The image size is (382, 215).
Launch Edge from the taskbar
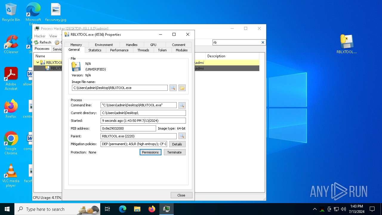tap(123, 209)
